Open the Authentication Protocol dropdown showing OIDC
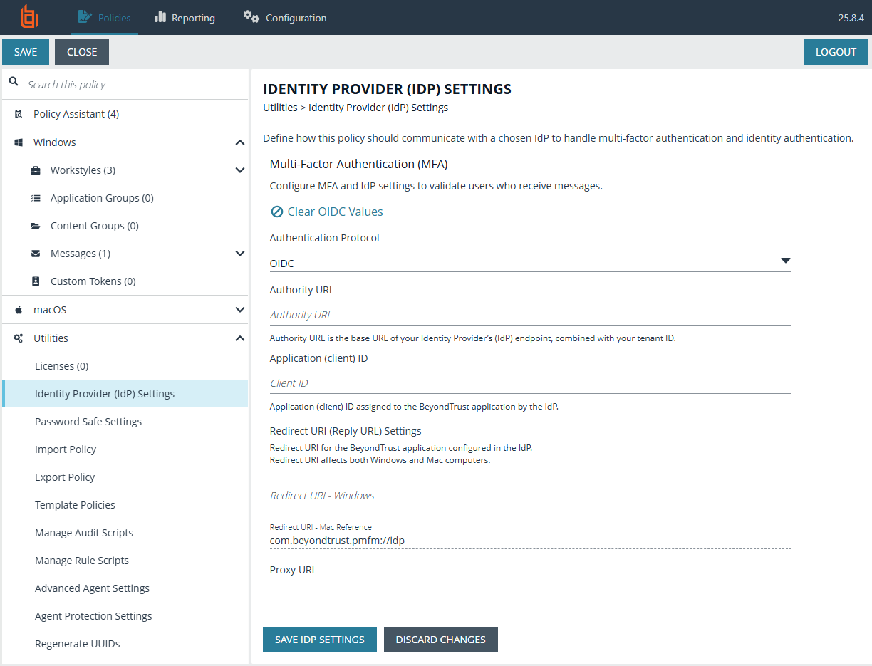The height and width of the screenshot is (666, 872). pos(785,261)
